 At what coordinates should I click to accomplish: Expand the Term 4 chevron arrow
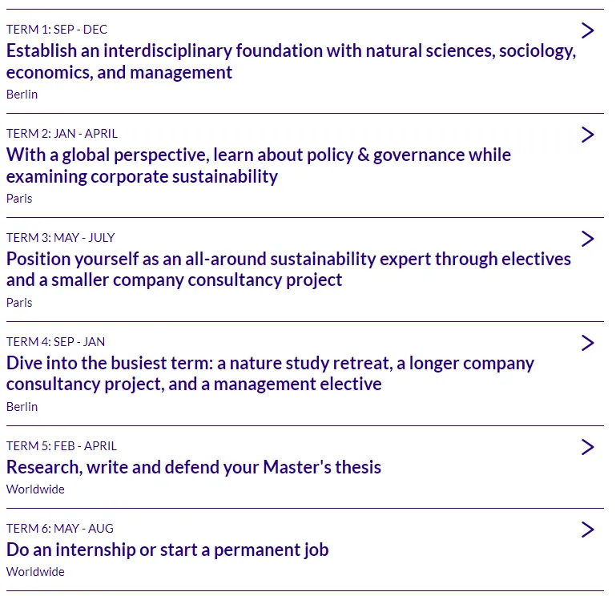coord(588,343)
